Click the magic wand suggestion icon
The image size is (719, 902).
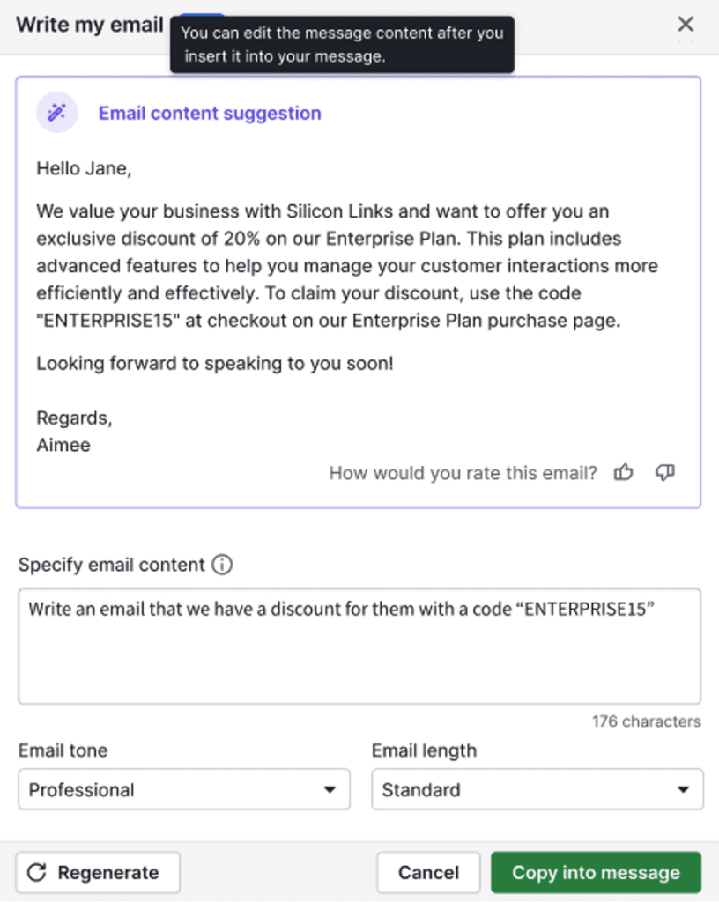tap(56, 113)
